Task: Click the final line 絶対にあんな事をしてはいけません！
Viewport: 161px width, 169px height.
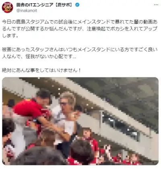Action: (x=41, y=70)
